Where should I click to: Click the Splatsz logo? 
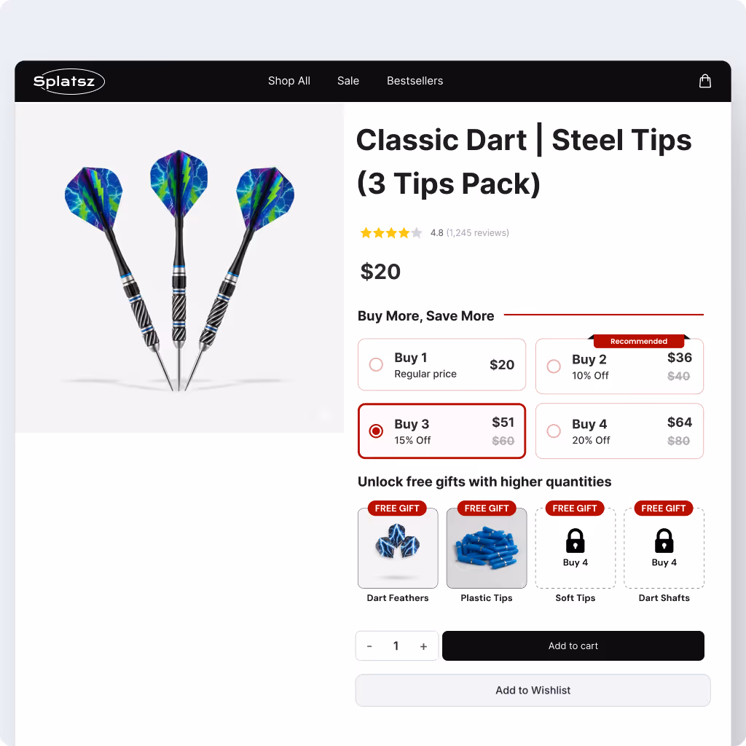coord(68,82)
